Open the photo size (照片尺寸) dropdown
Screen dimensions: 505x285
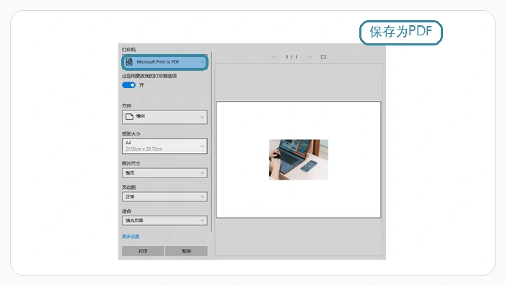tap(164, 173)
